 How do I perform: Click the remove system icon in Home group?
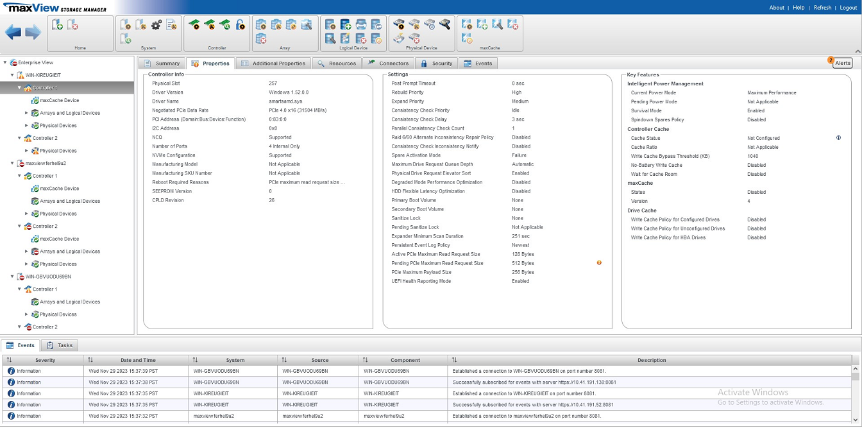tap(73, 25)
